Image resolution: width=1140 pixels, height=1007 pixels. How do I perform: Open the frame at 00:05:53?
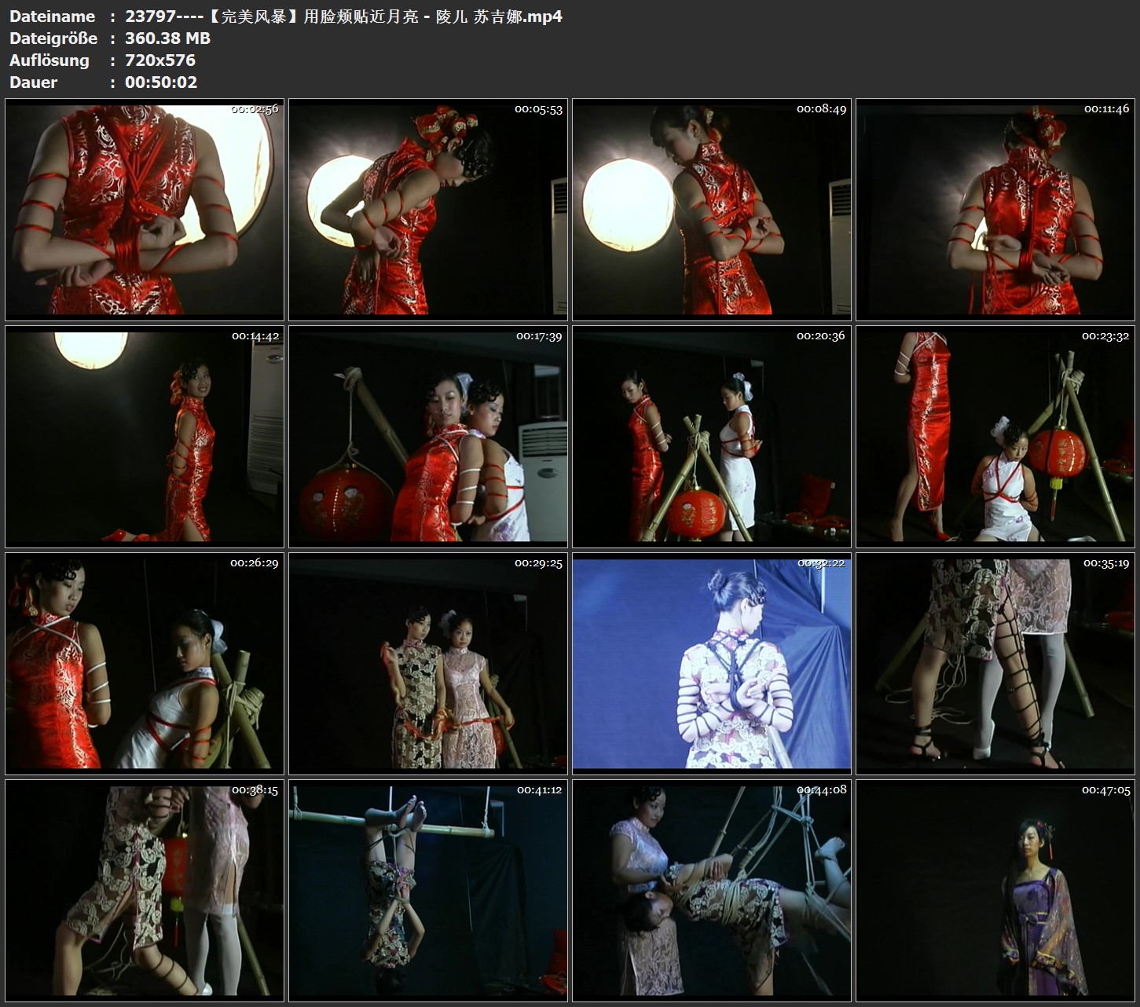(428, 209)
